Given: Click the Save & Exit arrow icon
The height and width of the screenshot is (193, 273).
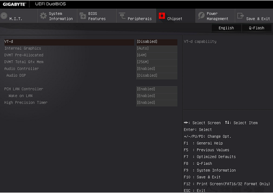Looking at the screenshot, I should click(x=240, y=16).
